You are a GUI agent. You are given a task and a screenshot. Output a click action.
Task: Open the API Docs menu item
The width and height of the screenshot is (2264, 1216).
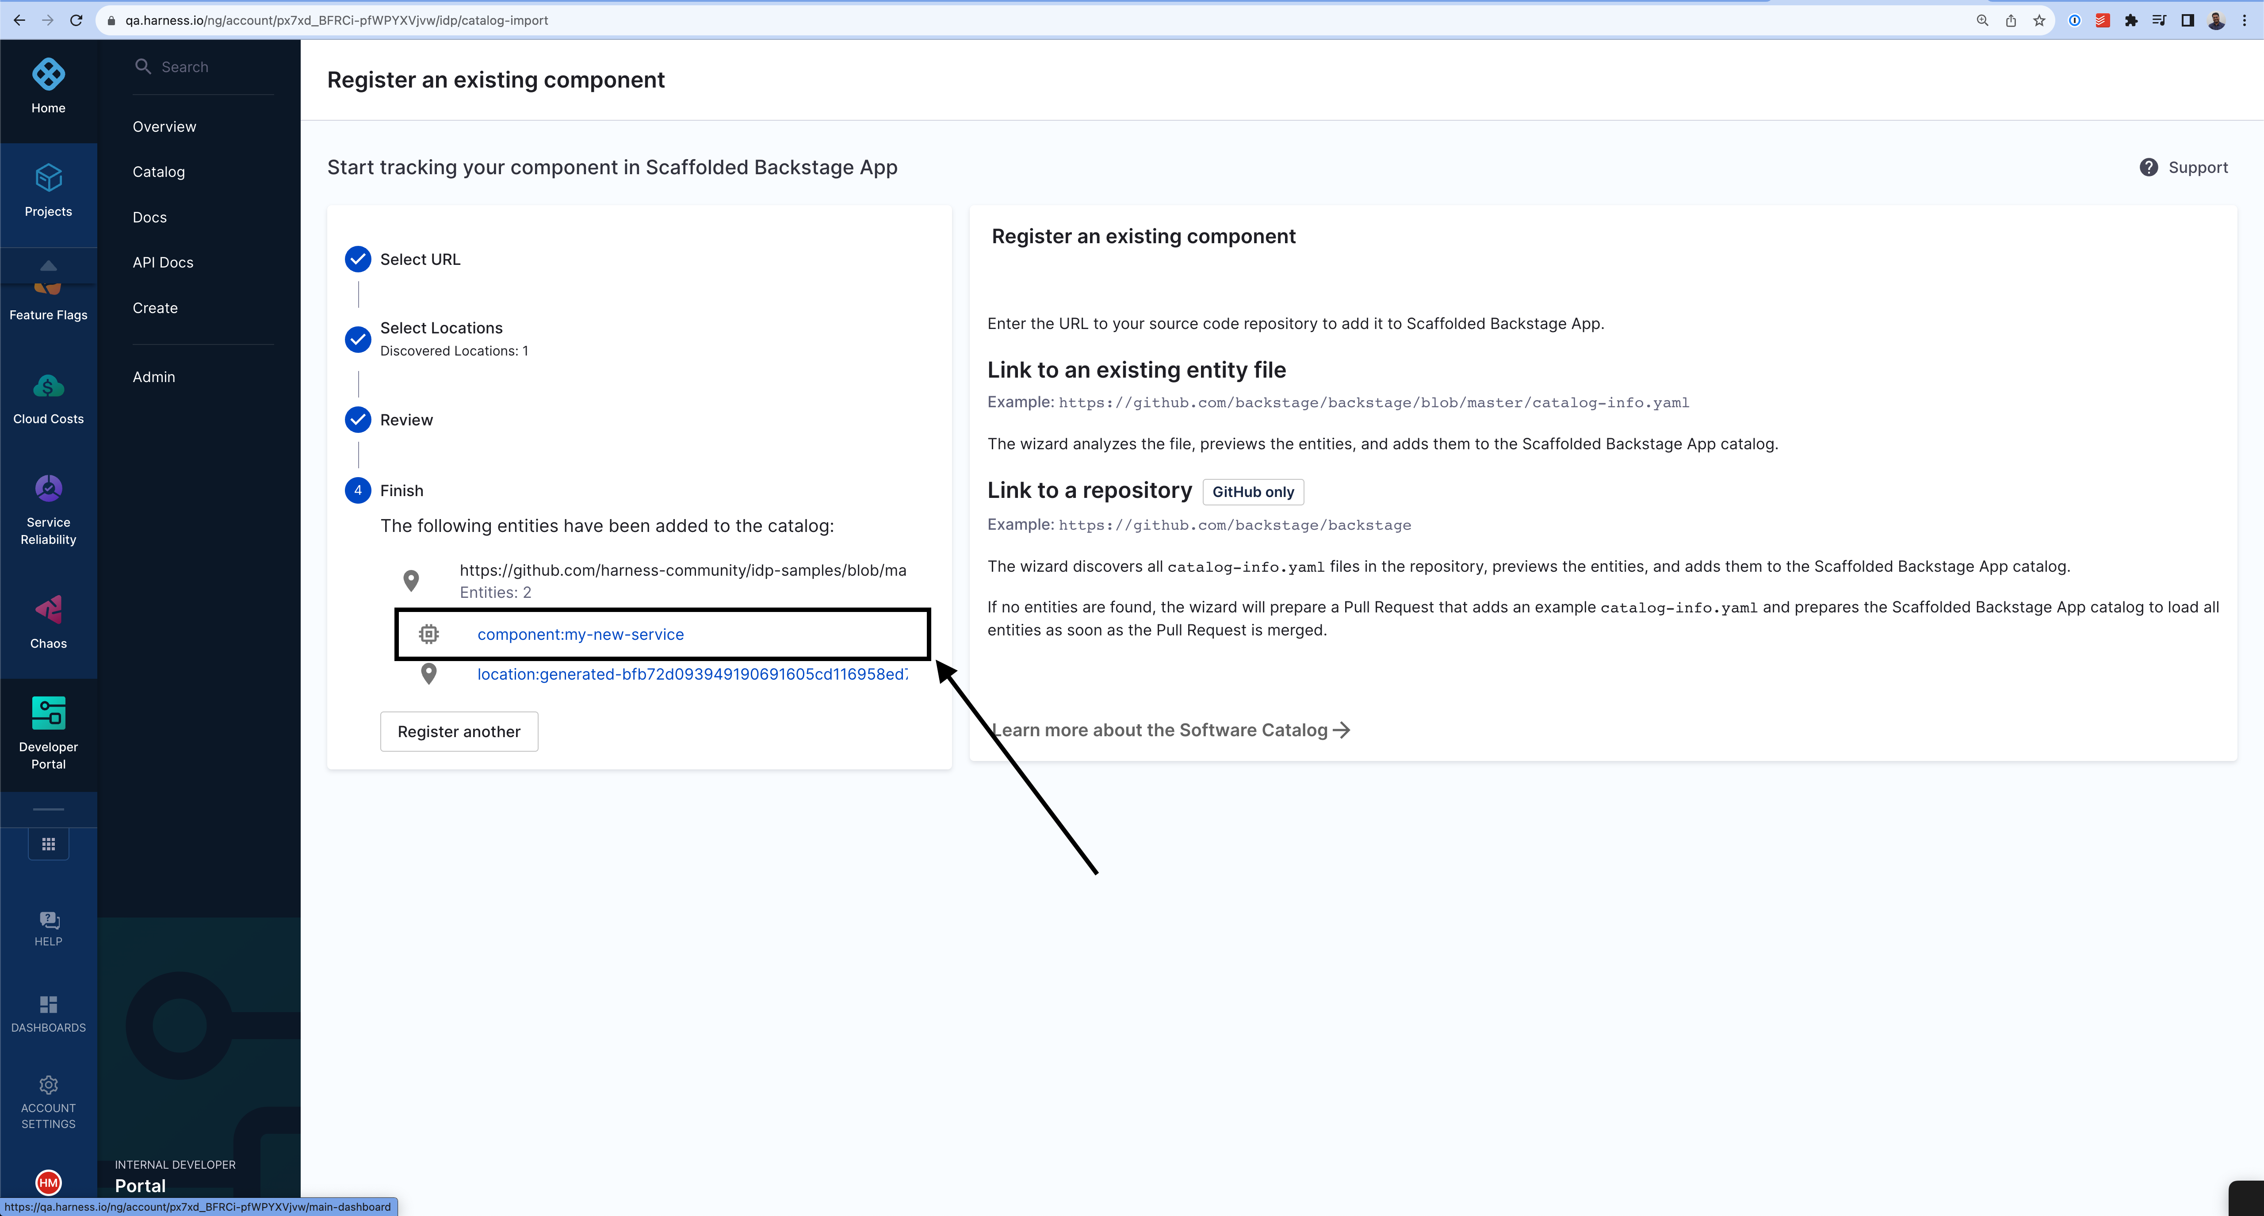tap(164, 263)
